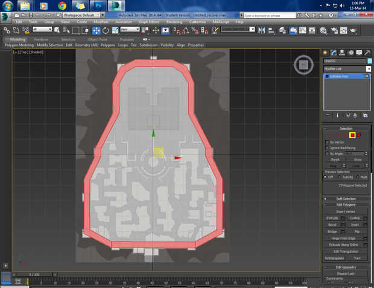
Task: Select the Polygon sub-object level icon
Action: pyautogui.click(x=352, y=135)
